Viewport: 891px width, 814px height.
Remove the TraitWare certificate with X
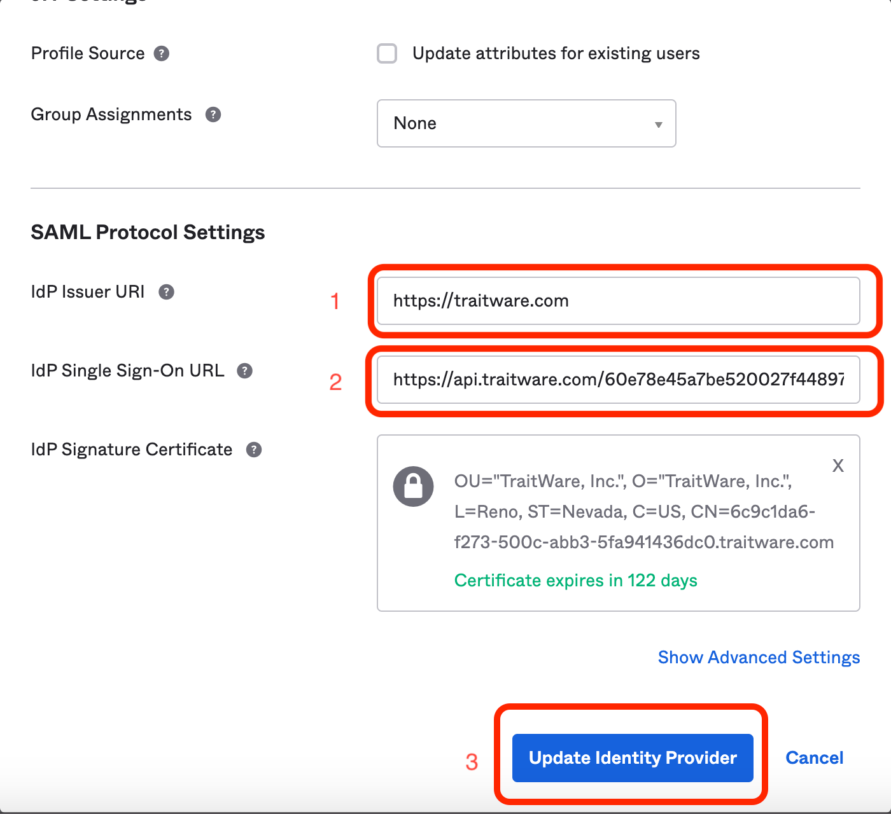(838, 466)
